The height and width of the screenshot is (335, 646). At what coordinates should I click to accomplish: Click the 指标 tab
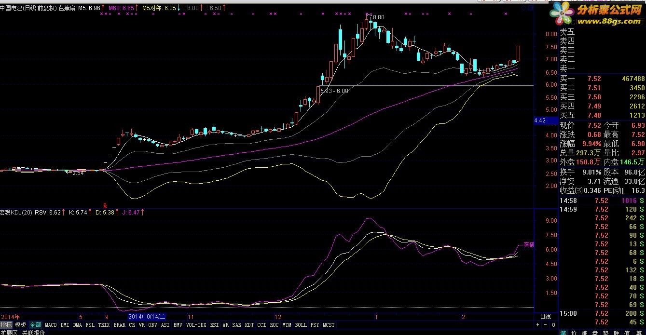(6, 325)
